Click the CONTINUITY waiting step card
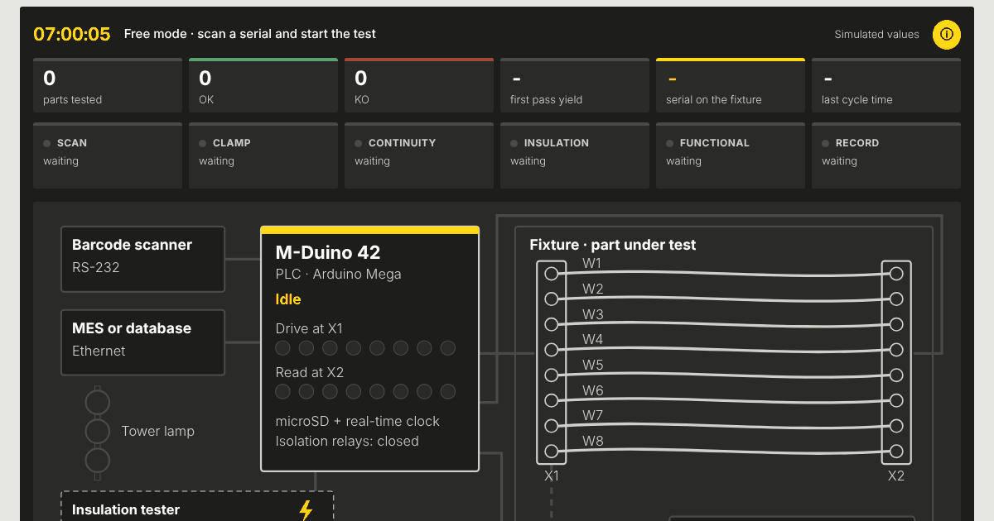This screenshot has height=521, width=994. pos(419,155)
